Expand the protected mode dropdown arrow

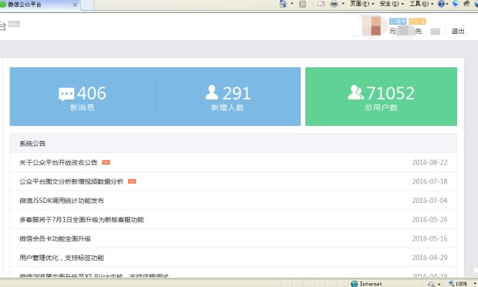point(439,284)
